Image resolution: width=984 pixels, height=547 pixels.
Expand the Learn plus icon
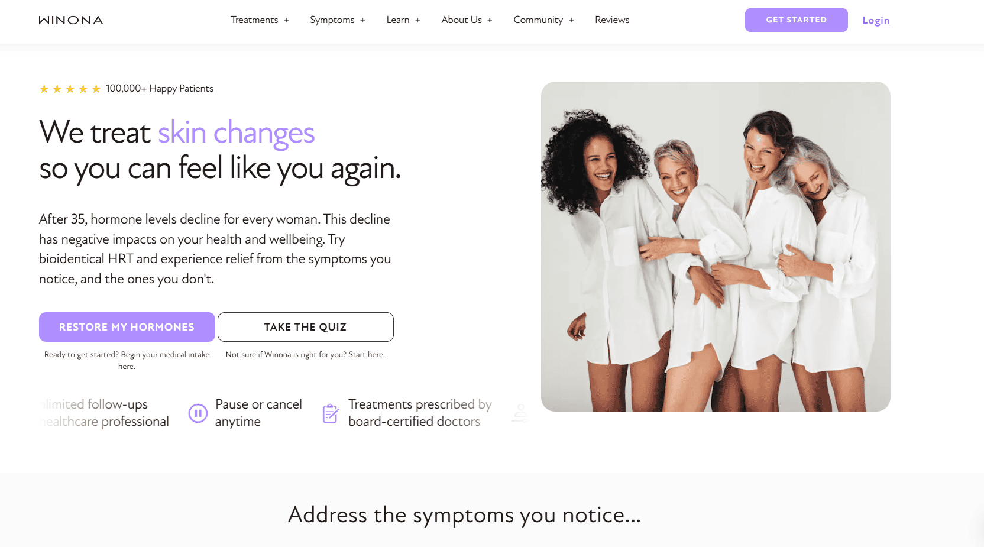(x=417, y=20)
